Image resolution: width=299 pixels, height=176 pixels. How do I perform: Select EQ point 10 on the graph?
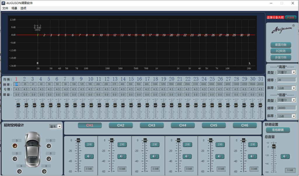click(101, 35)
